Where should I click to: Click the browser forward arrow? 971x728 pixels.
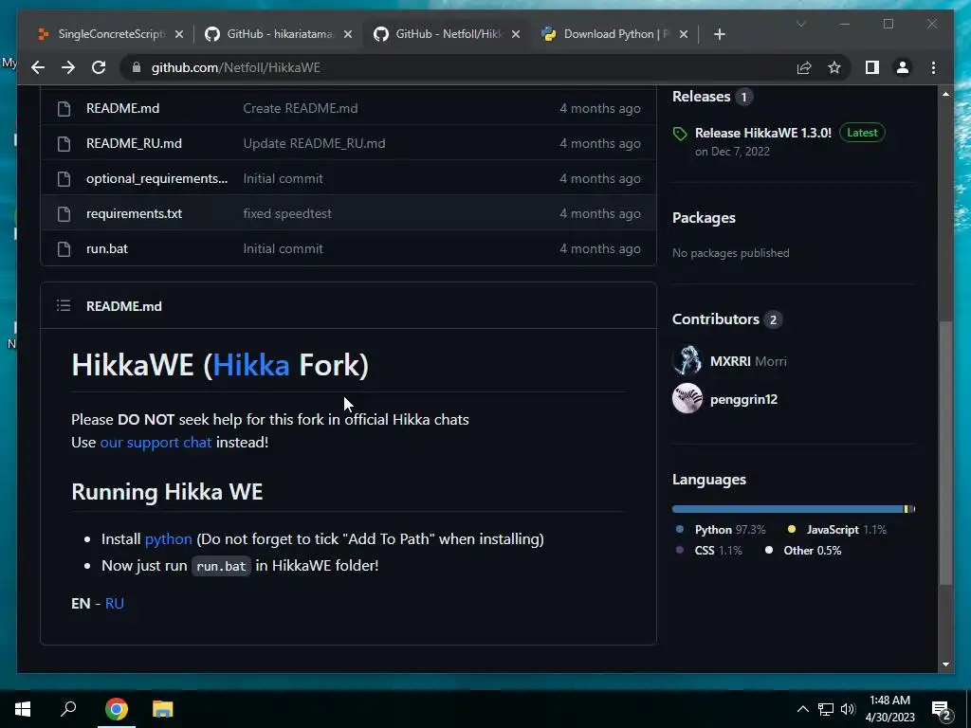pyautogui.click(x=68, y=67)
